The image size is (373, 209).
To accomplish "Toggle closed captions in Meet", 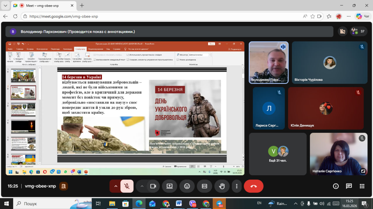I will 205,186.
